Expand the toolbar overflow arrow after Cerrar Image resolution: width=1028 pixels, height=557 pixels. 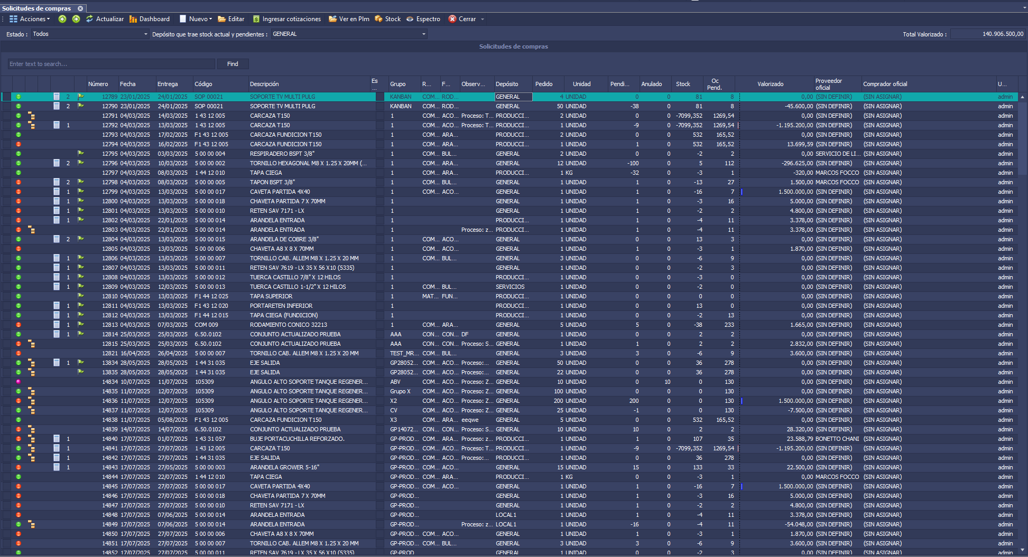click(x=482, y=20)
